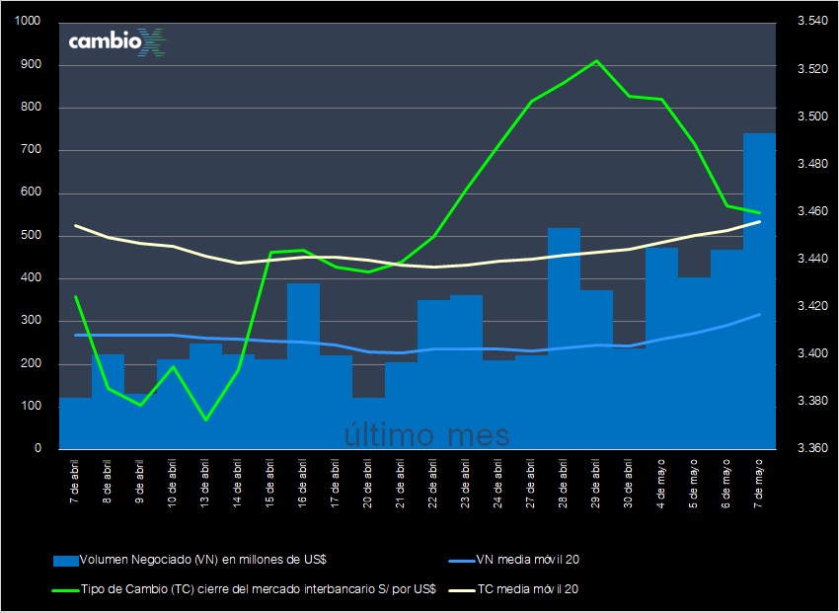This screenshot has height=613, width=839.
Task: Click the right axis value 3.360
Action: pos(812,448)
